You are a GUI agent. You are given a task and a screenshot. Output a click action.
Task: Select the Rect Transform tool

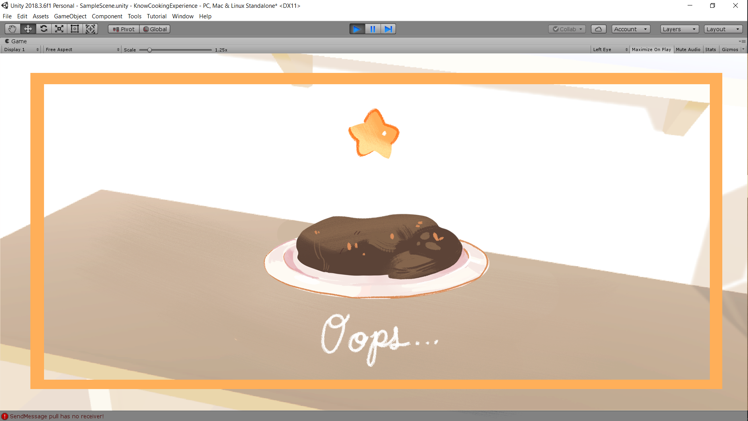coord(75,29)
